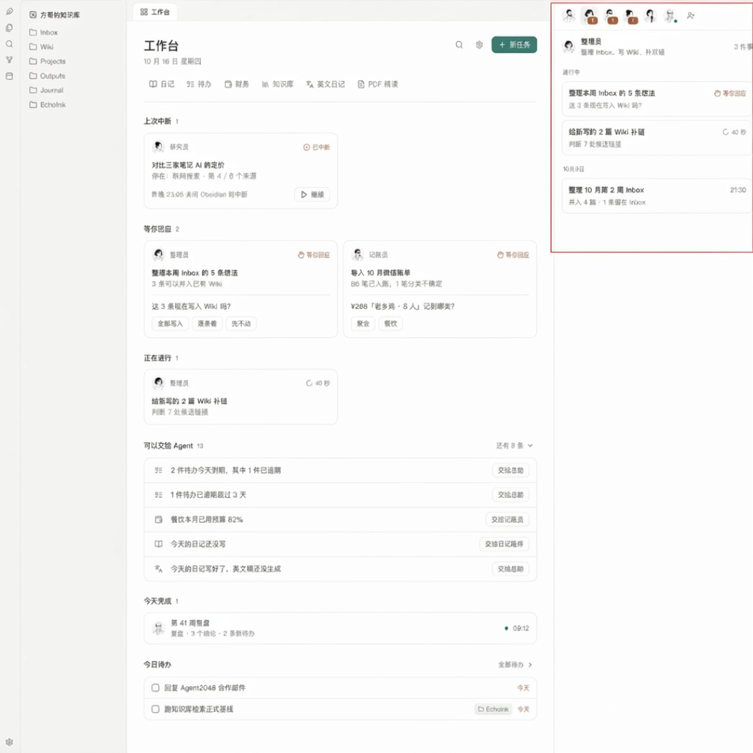Click wallet icon on 餐饮本月已用预算 row
This screenshot has height=753, width=753.
pos(158,519)
